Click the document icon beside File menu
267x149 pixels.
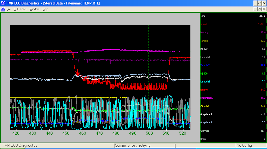(3, 9)
